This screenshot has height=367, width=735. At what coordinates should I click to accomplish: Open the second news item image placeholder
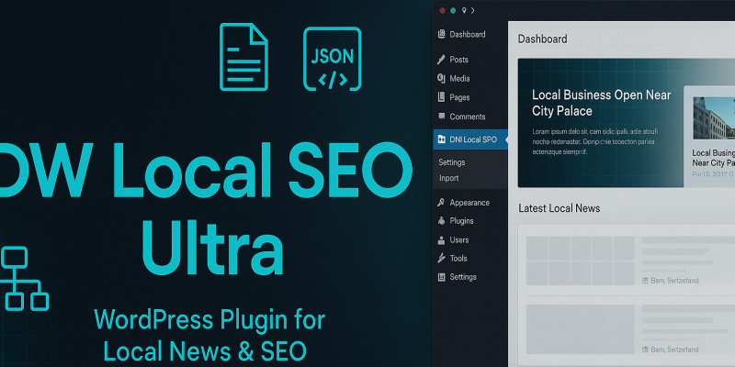point(580,329)
